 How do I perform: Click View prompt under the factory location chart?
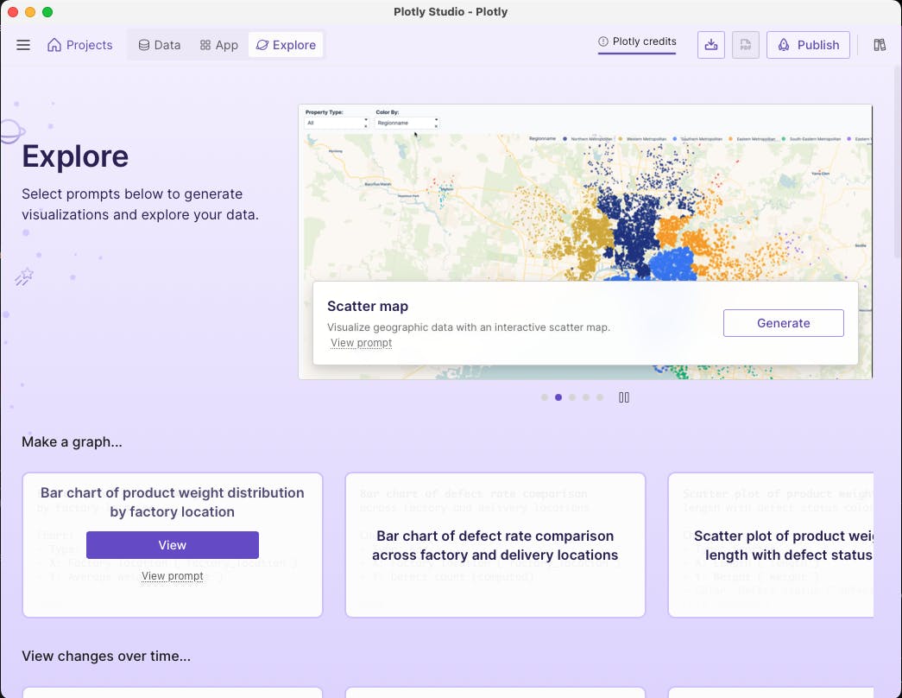click(x=172, y=575)
